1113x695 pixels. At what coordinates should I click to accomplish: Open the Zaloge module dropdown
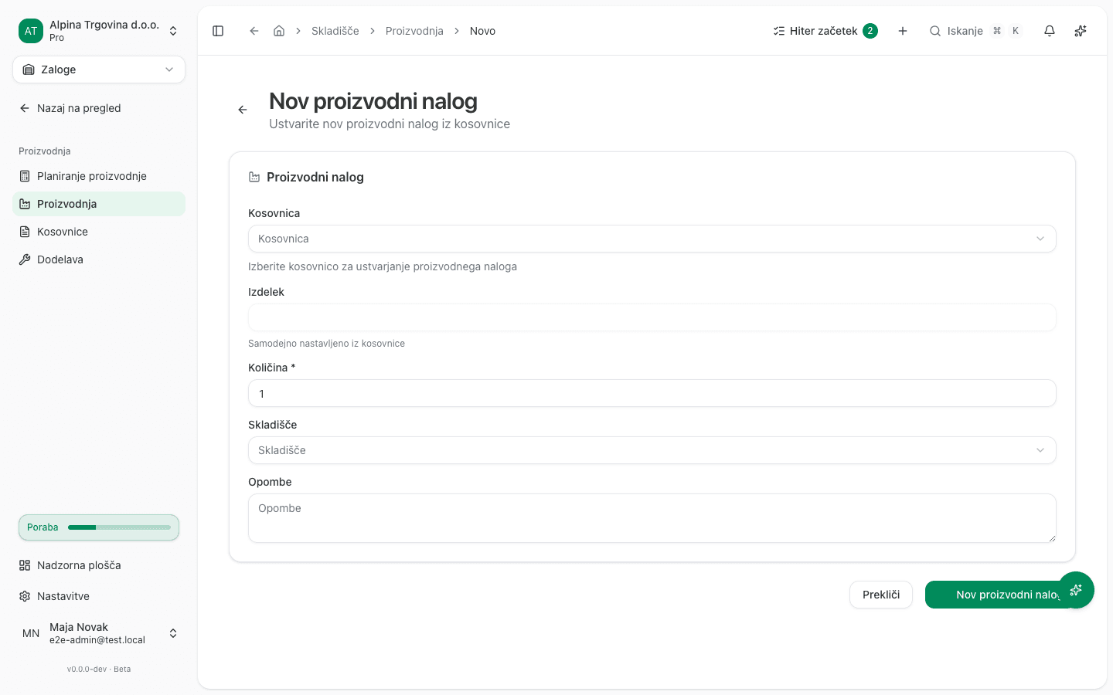[x=99, y=69]
